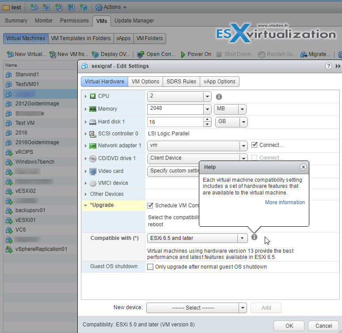342x333 pixels.
Task: Click the Hard disk 1 icon
Action: coord(93,122)
